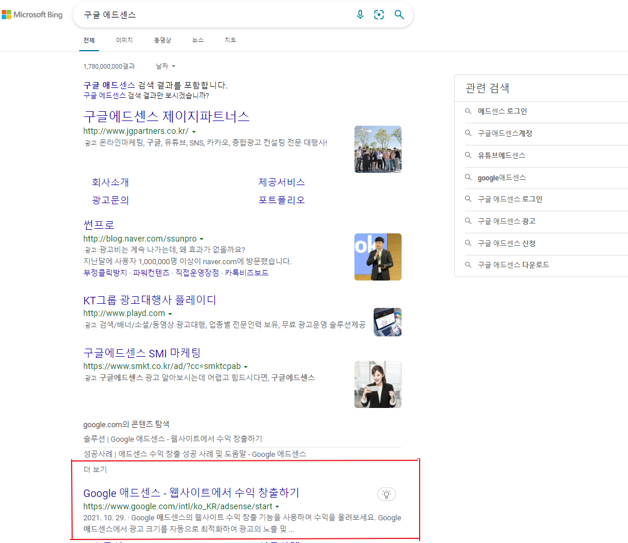Switch to the 뉴스 tab

pyautogui.click(x=198, y=40)
